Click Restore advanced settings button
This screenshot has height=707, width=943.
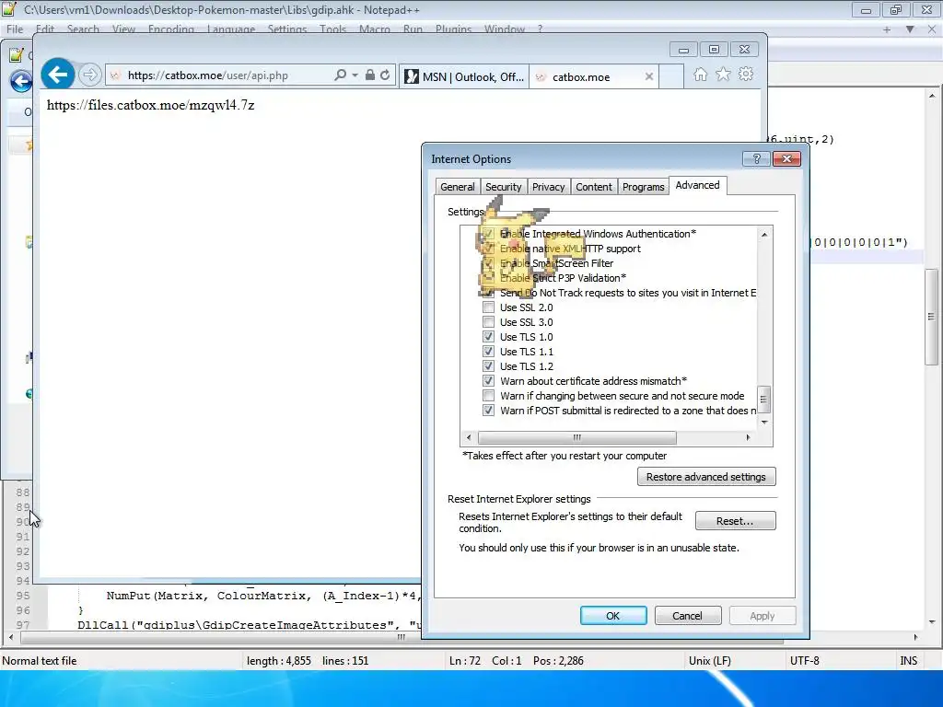[x=706, y=477]
